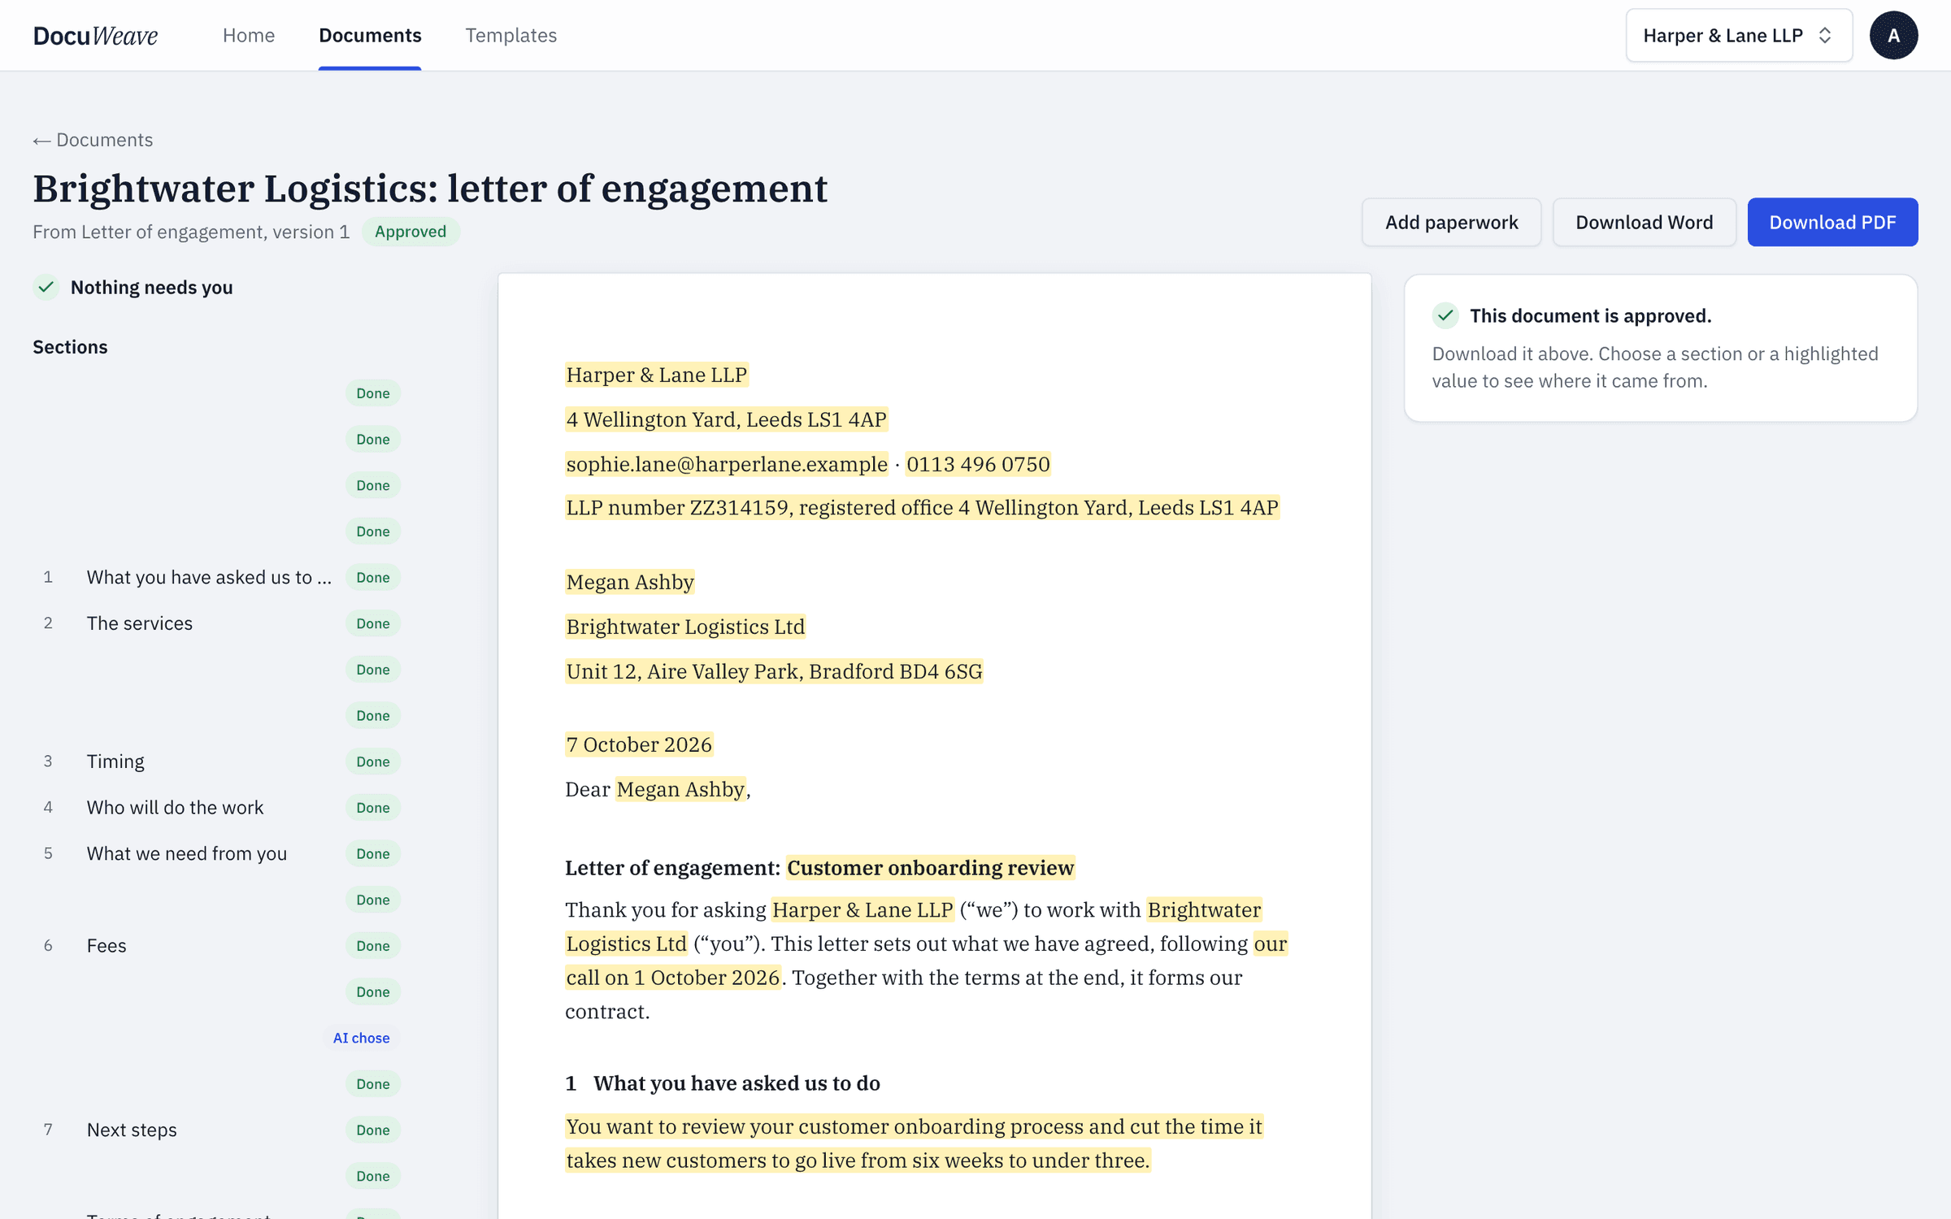This screenshot has width=1951, height=1219.
Task: Click the Download PDF button
Action: (x=1832, y=222)
